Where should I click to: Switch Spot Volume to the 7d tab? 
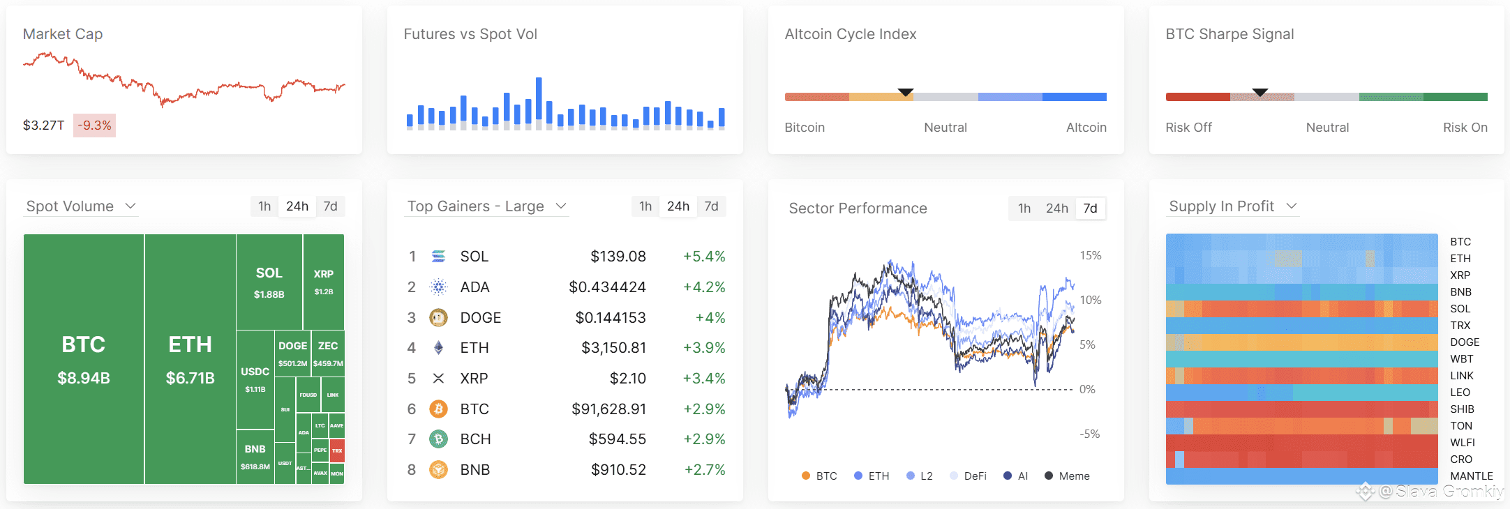point(331,206)
